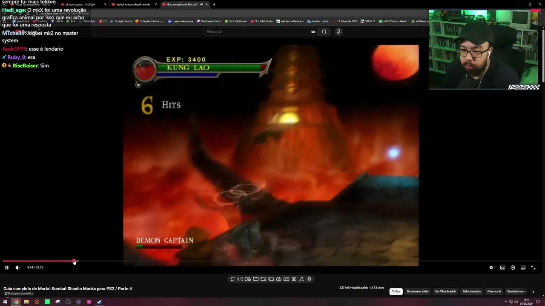Open OBS Studio from the taskbar
This screenshot has width=545, height=306.
tap(68, 302)
